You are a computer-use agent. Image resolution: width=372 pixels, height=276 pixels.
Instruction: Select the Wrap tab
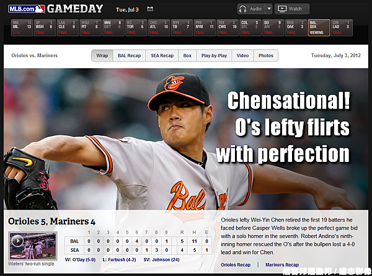pyautogui.click(x=102, y=56)
